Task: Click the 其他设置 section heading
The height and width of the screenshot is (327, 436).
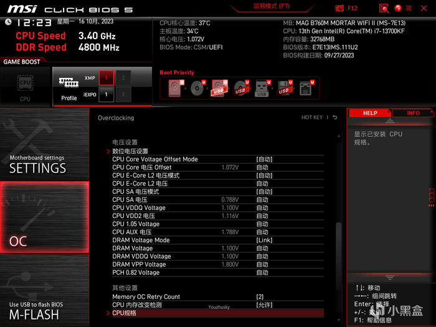Action: [125, 288]
